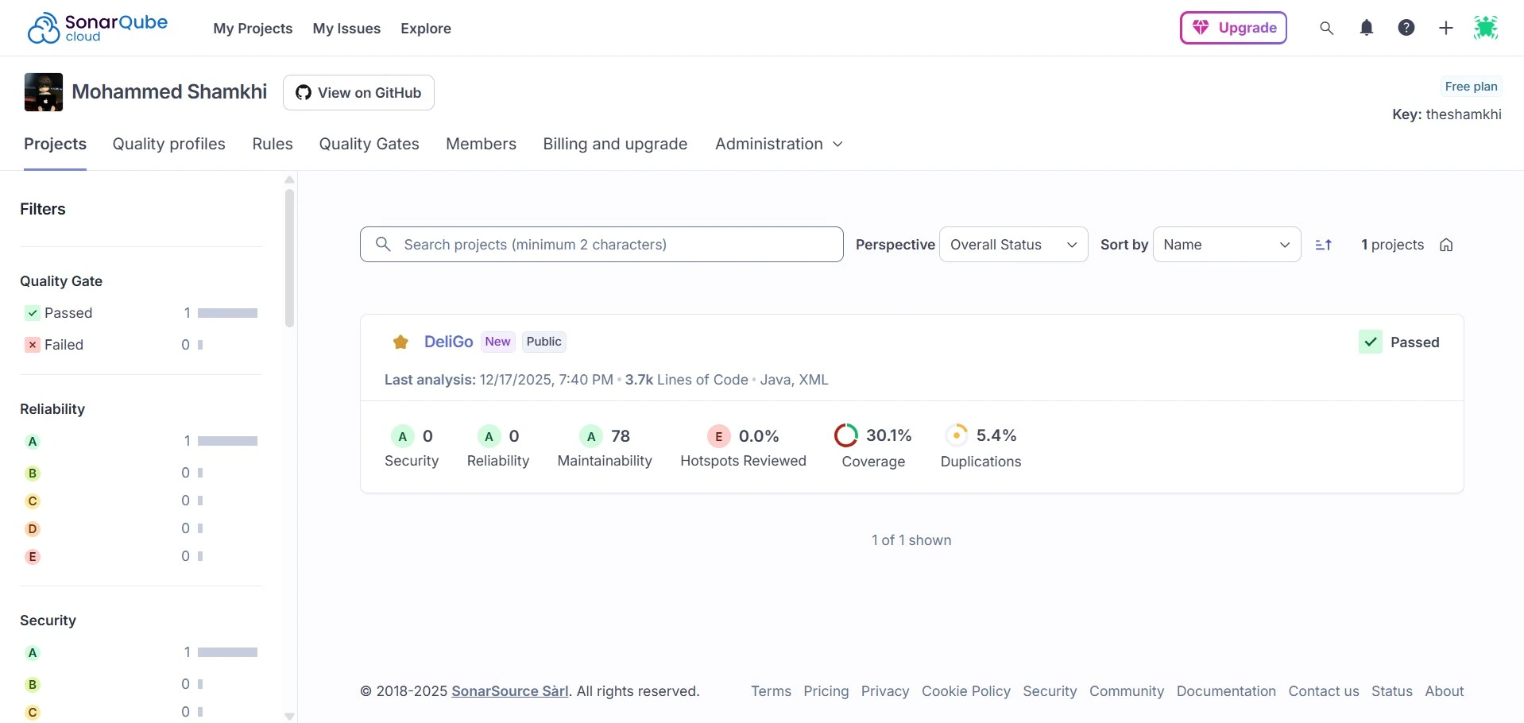Toggle the sort order direction icon

click(1324, 245)
